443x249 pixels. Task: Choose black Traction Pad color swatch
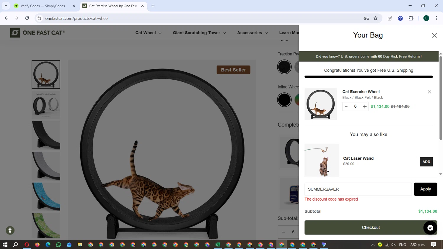tap(284, 67)
